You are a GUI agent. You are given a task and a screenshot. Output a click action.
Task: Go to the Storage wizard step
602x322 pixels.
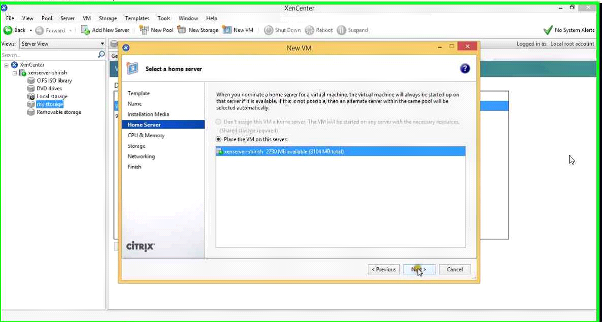pyautogui.click(x=136, y=146)
